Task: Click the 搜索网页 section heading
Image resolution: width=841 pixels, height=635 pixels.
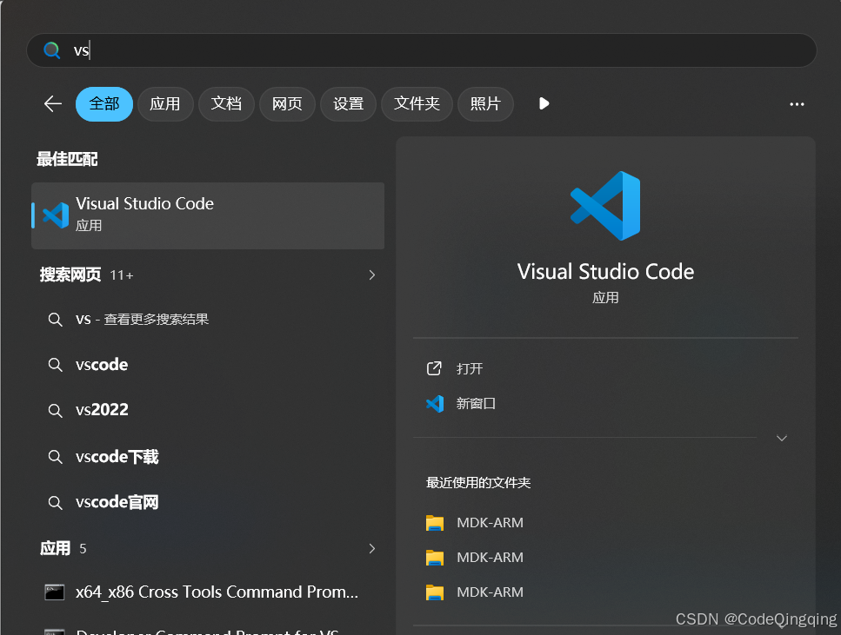Action: click(70, 275)
